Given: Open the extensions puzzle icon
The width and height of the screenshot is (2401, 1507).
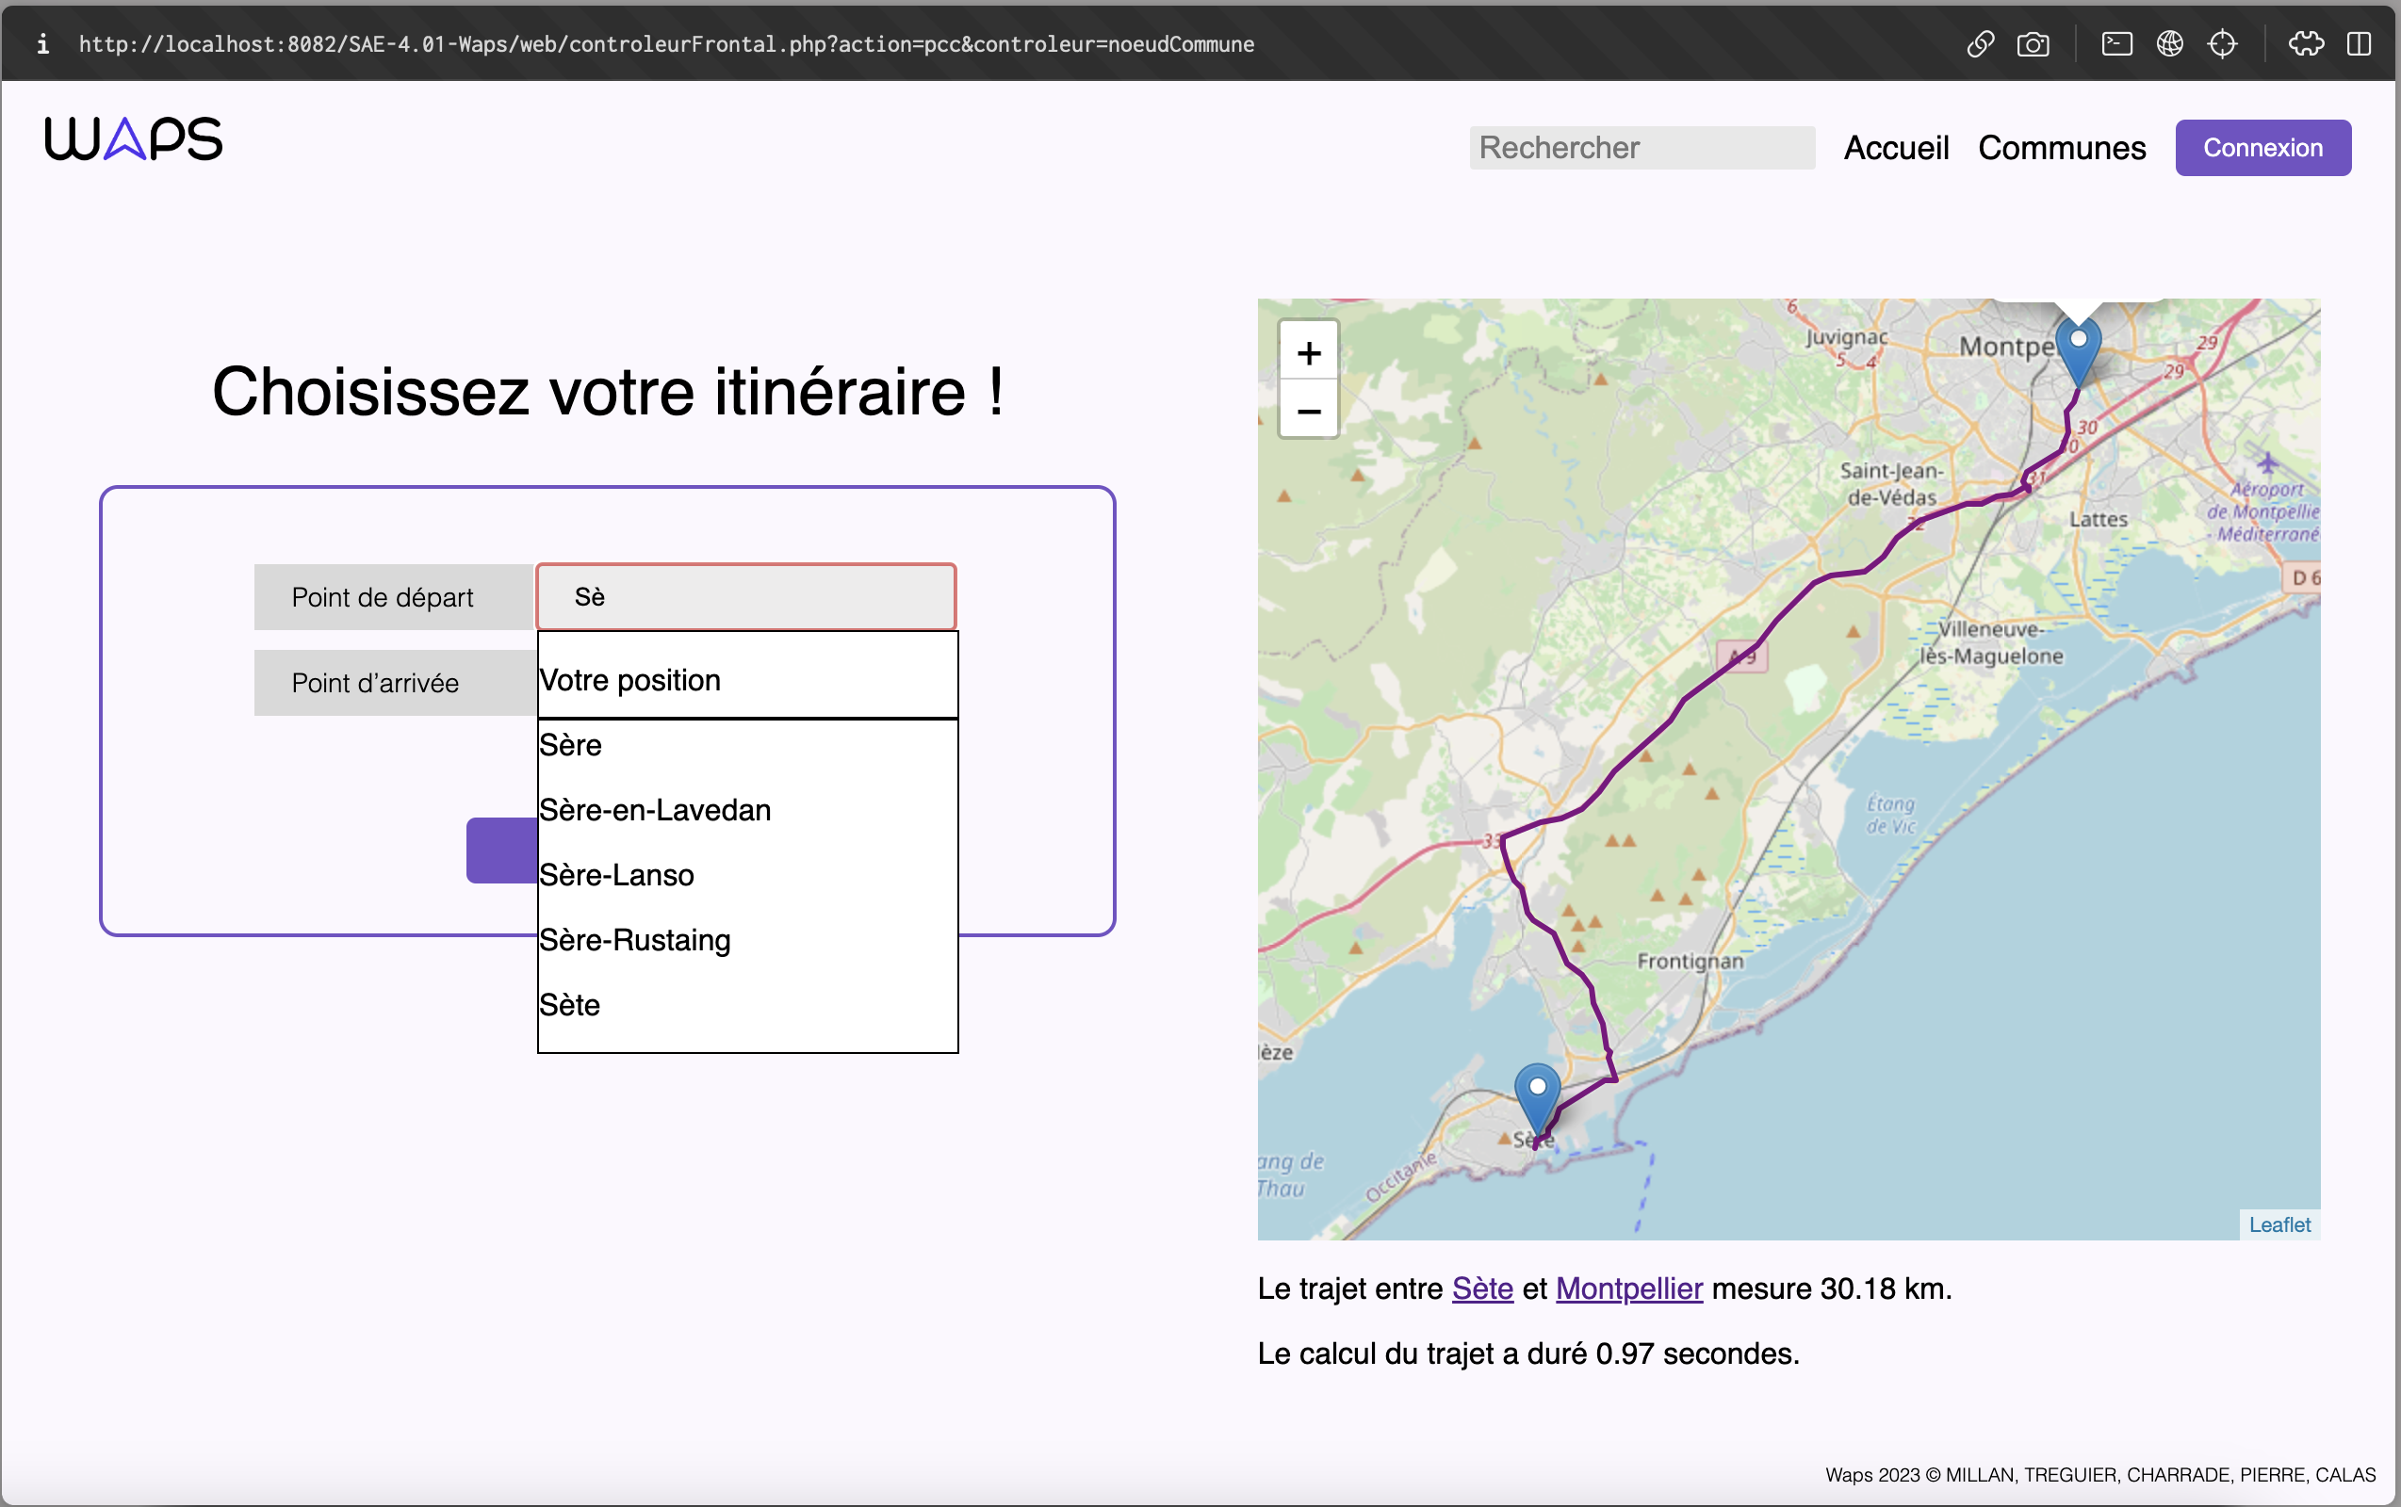Looking at the screenshot, I should [x=2305, y=44].
